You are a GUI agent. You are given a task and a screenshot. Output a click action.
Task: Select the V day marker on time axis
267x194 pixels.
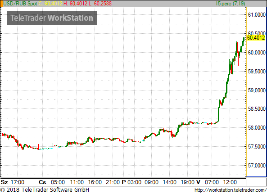coord(198,182)
